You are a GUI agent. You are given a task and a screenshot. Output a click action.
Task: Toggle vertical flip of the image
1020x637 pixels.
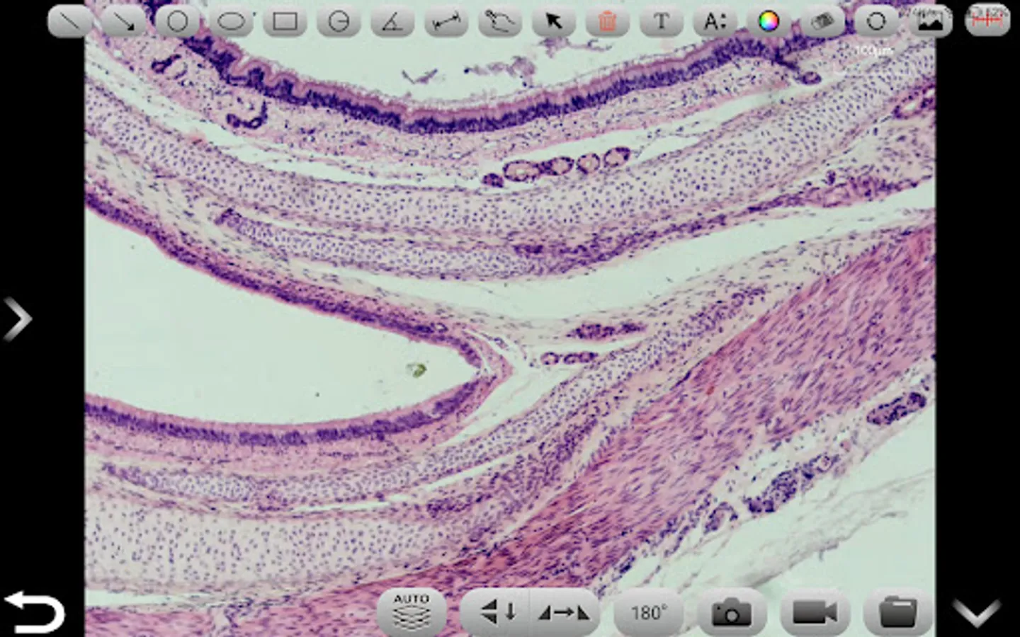497,612
